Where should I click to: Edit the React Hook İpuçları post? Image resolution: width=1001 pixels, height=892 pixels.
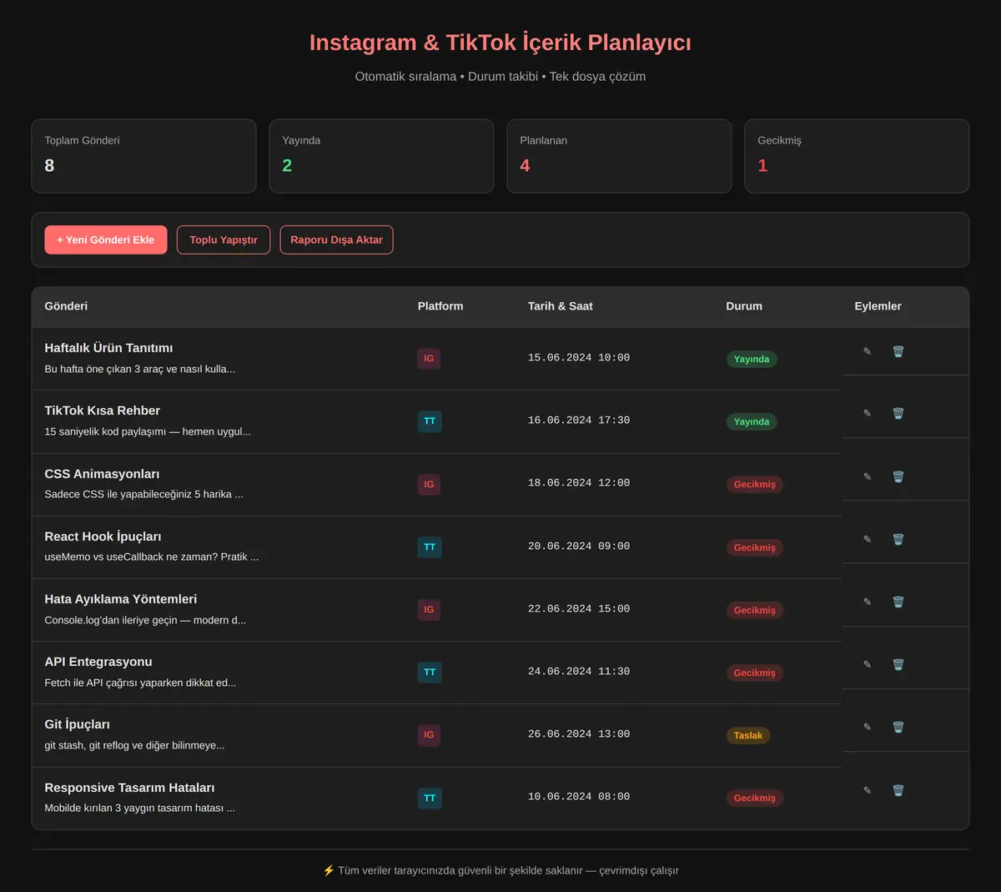(868, 539)
